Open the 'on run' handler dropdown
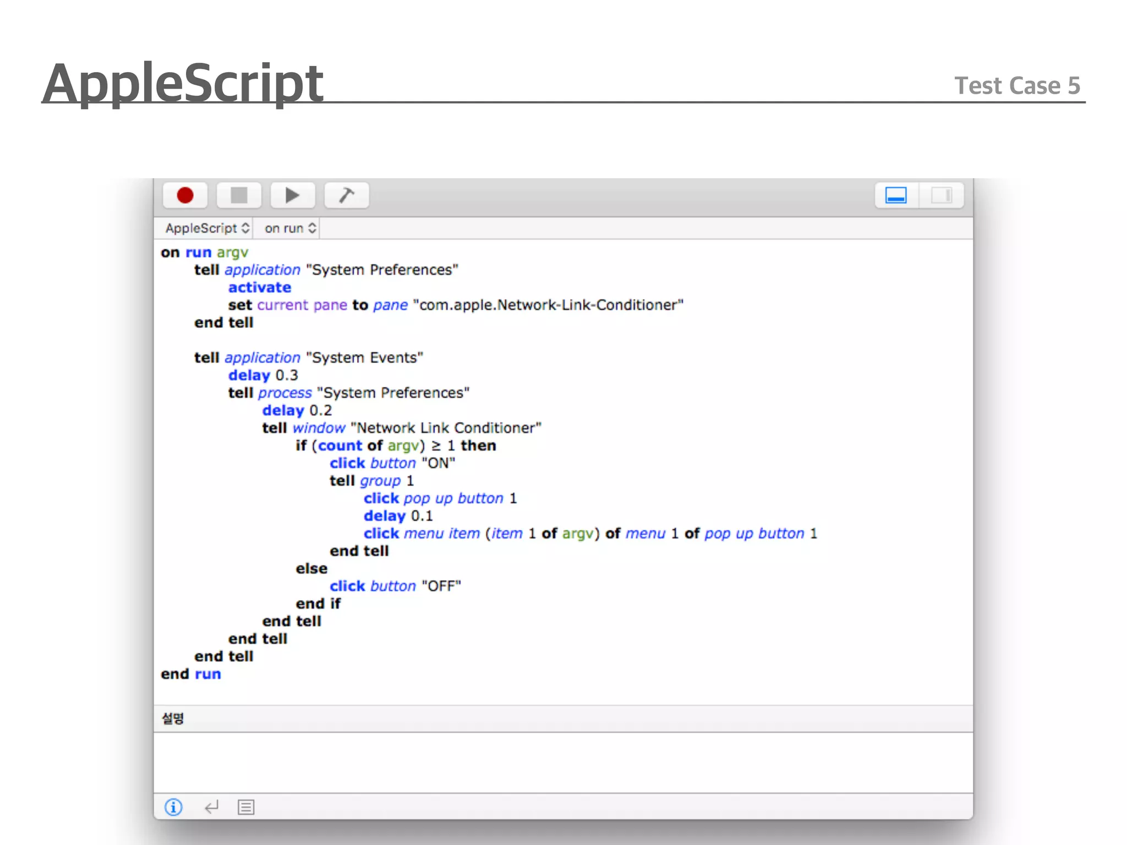Screen dimensions: 1127x845 pos(289,228)
